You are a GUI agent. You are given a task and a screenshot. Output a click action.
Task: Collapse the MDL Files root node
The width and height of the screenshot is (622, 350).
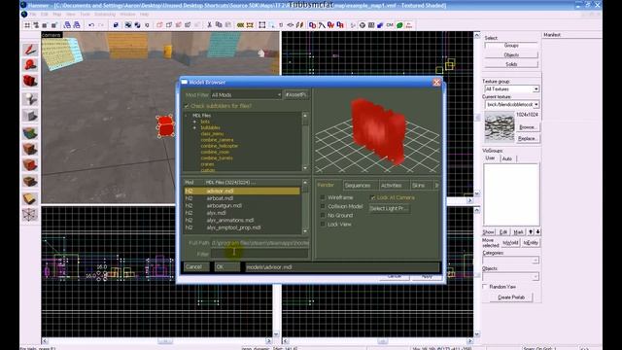coord(187,116)
